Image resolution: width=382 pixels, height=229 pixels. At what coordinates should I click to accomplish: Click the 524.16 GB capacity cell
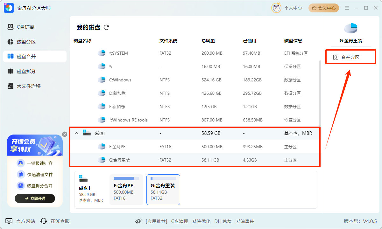pyautogui.click(x=211, y=80)
